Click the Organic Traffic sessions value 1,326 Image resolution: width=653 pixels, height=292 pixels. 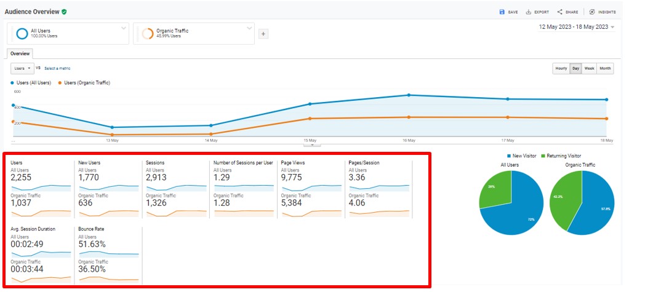click(156, 203)
